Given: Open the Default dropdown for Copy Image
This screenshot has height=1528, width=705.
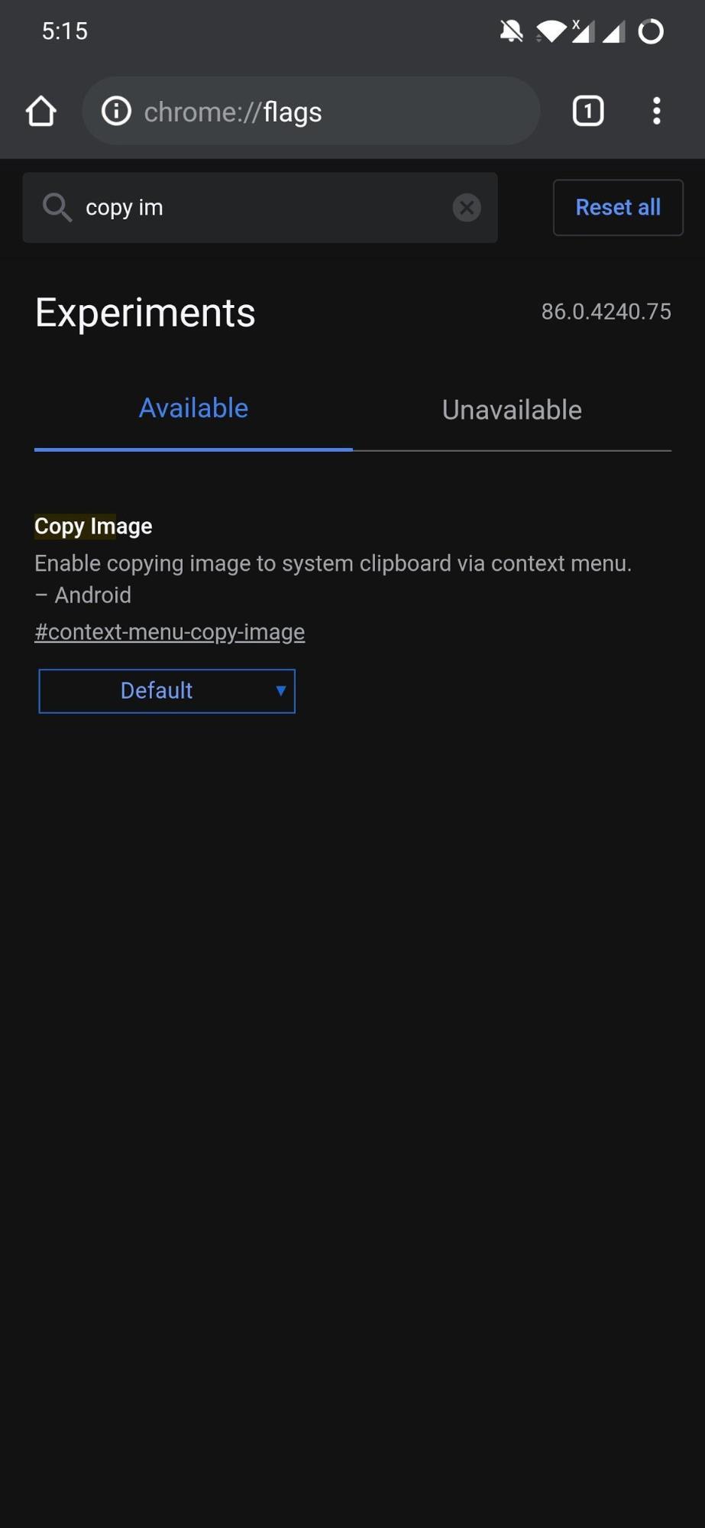Looking at the screenshot, I should [167, 691].
